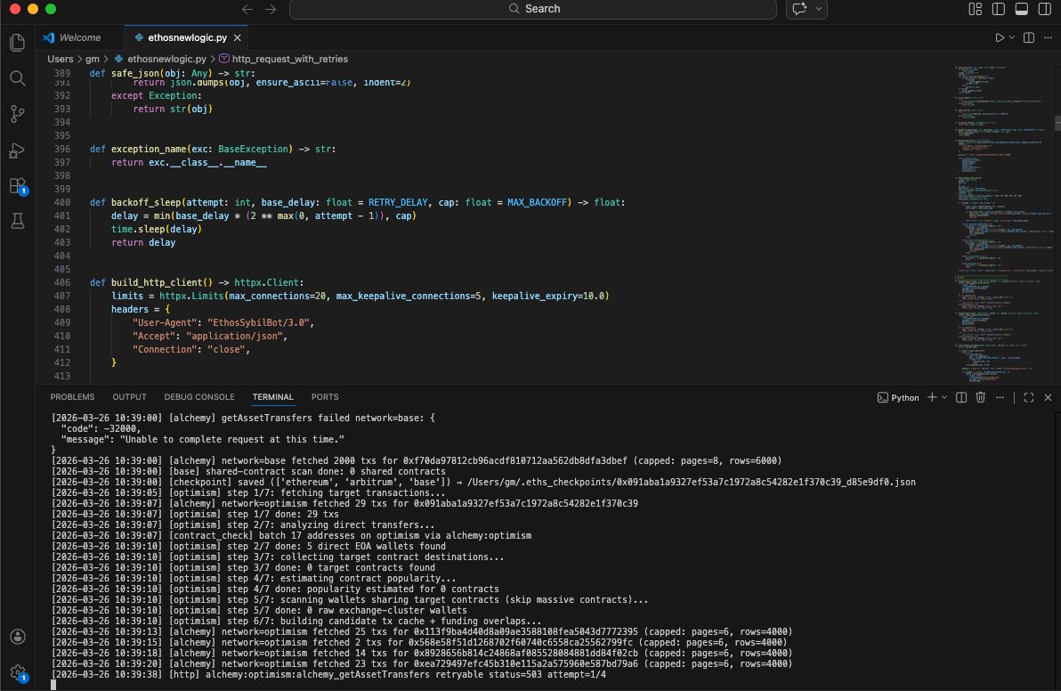Open the Copilot chat icon

click(800, 9)
